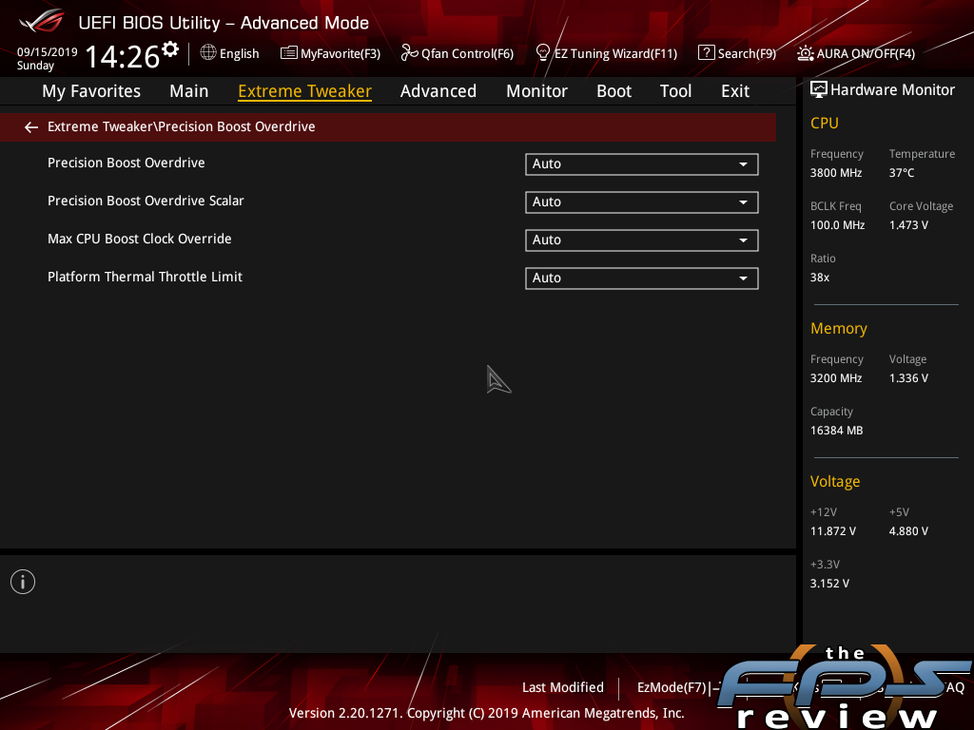Select the Exit tab
Screen dimensions: 974x730
click(x=735, y=91)
